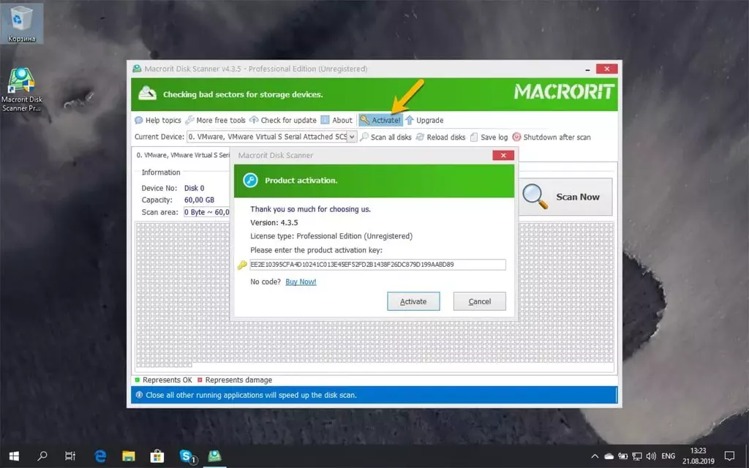
Task: Focus the product activation key field
Action: point(377,265)
